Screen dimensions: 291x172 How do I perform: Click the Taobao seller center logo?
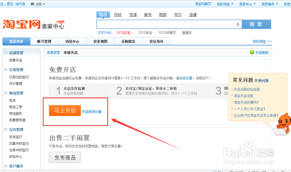pos(33,25)
